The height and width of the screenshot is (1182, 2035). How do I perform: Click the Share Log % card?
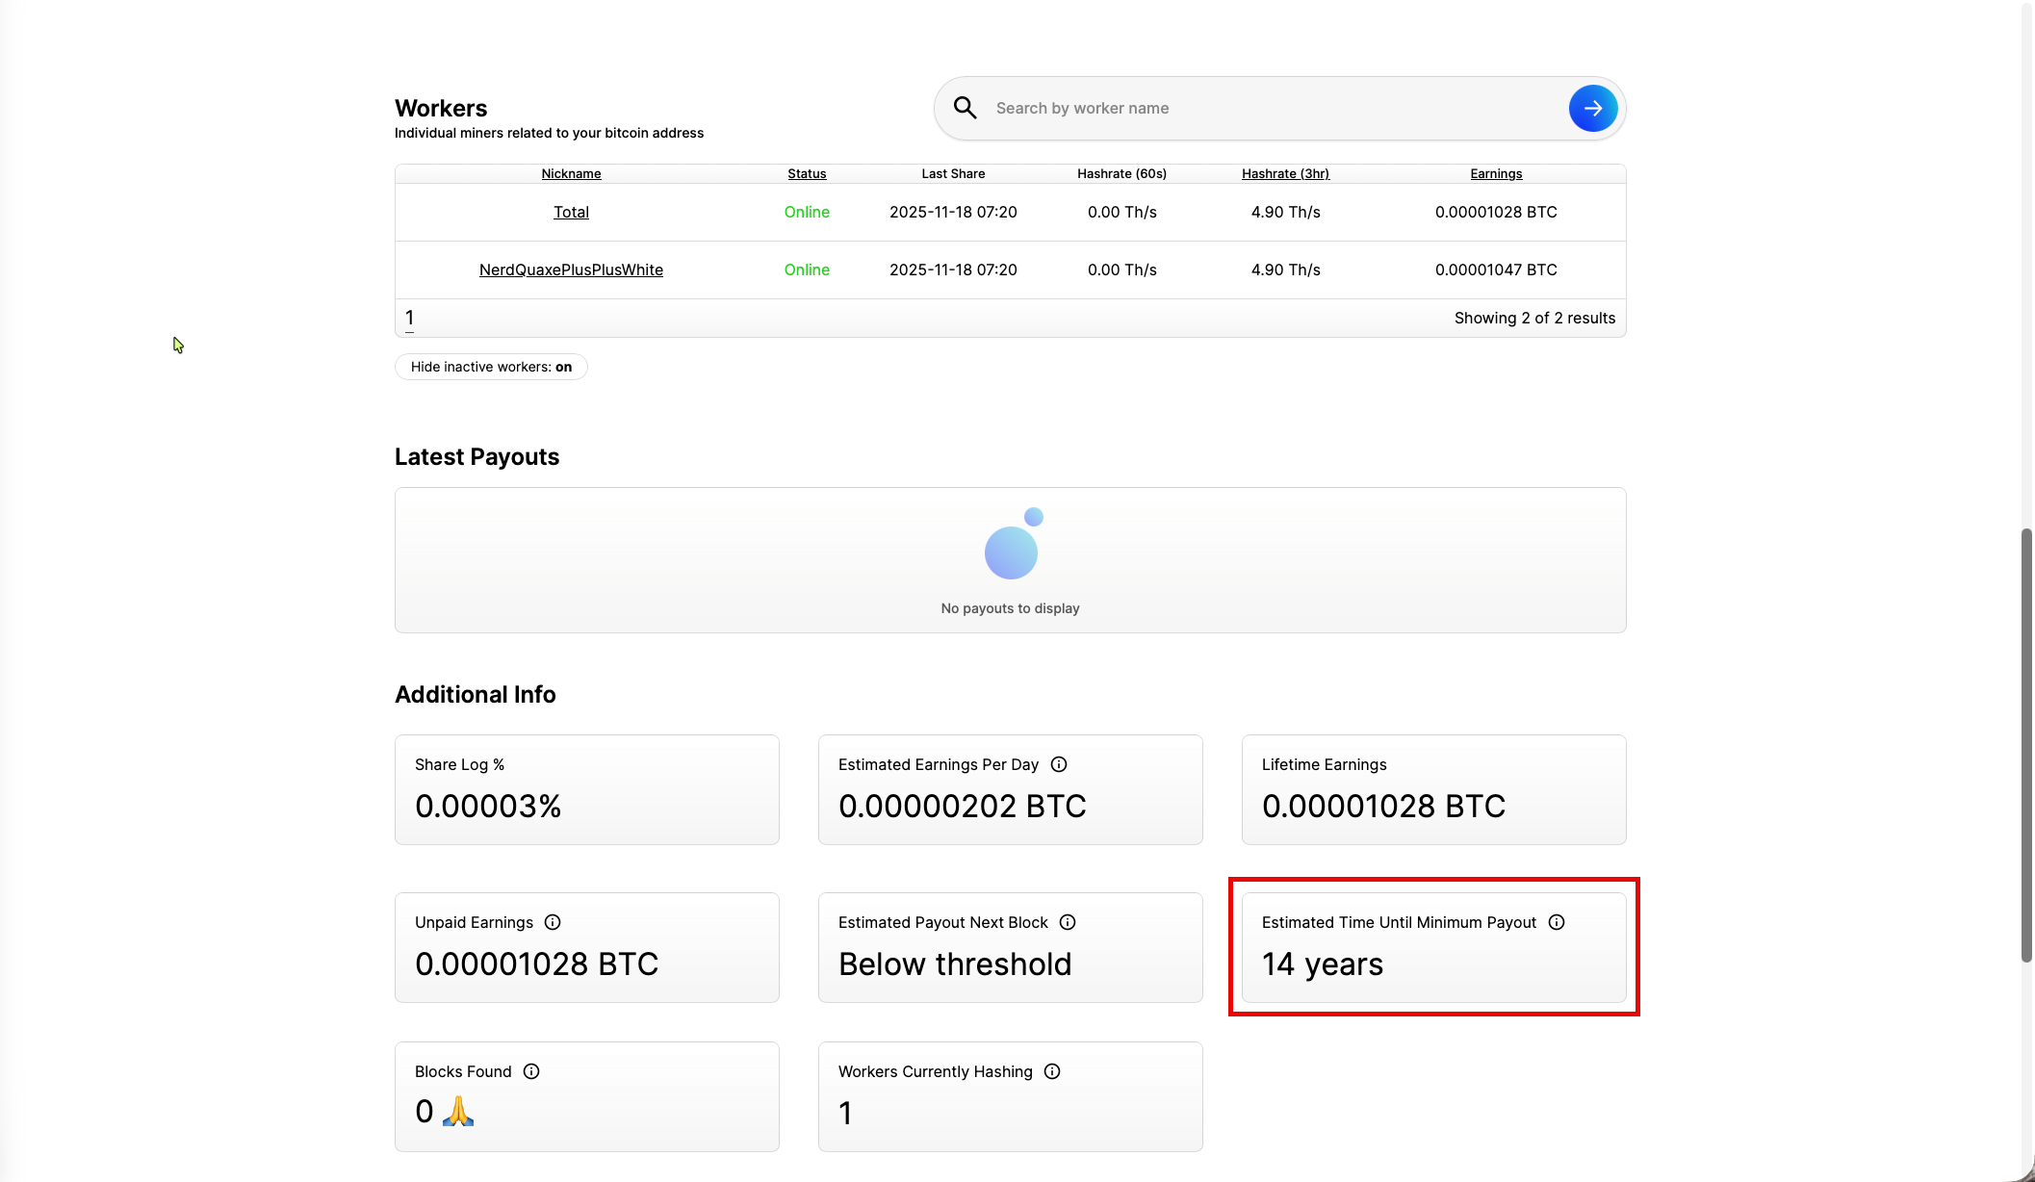[586, 789]
